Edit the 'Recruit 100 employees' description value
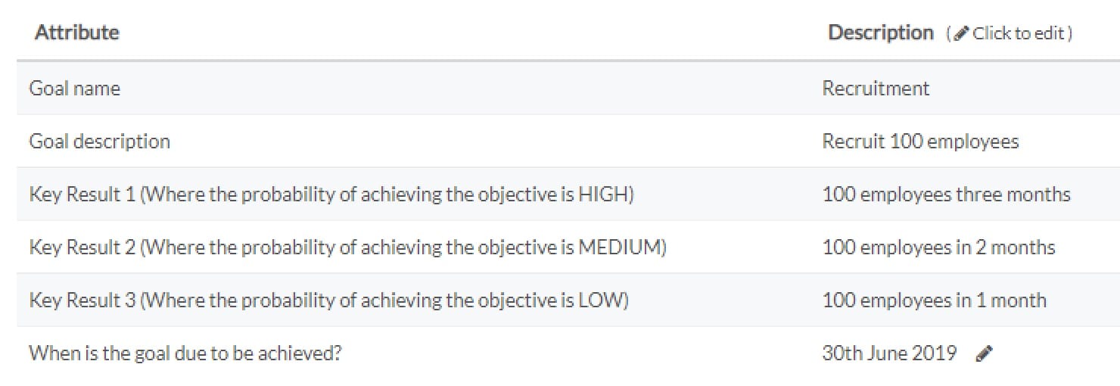Image resolution: width=1120 pixels, height=386 pixels. coord(920,142)
